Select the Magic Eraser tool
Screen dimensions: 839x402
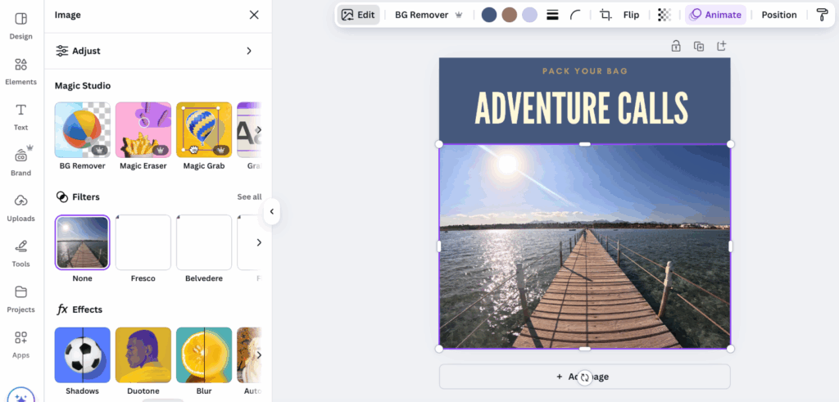tap(143, 130)
